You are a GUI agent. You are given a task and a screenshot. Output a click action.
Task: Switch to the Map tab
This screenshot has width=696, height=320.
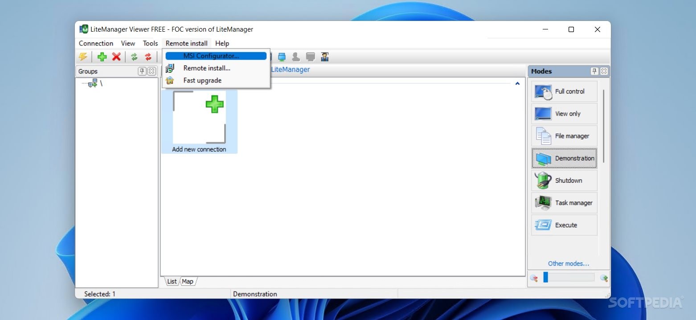click(x=188, y=281)
